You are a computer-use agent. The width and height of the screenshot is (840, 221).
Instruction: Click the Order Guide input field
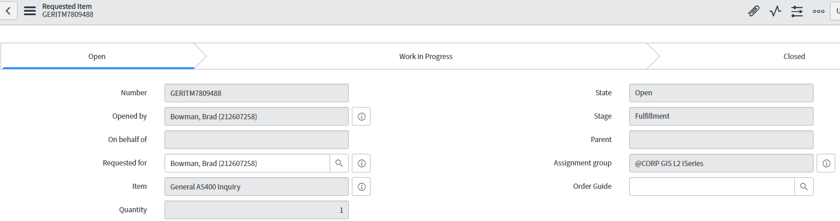[x=712, y=187]
